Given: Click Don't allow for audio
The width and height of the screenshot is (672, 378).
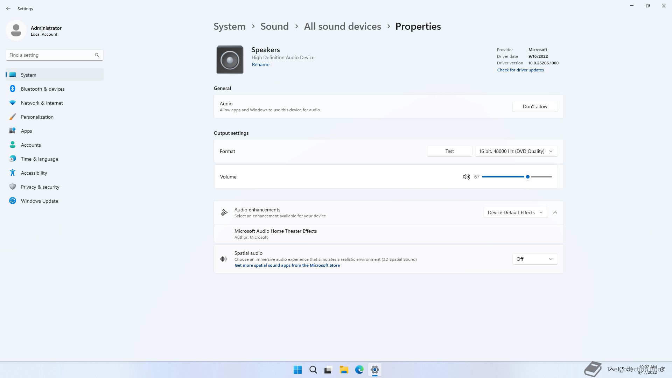Looking at the screenshot, I should [x=535, y=106].
